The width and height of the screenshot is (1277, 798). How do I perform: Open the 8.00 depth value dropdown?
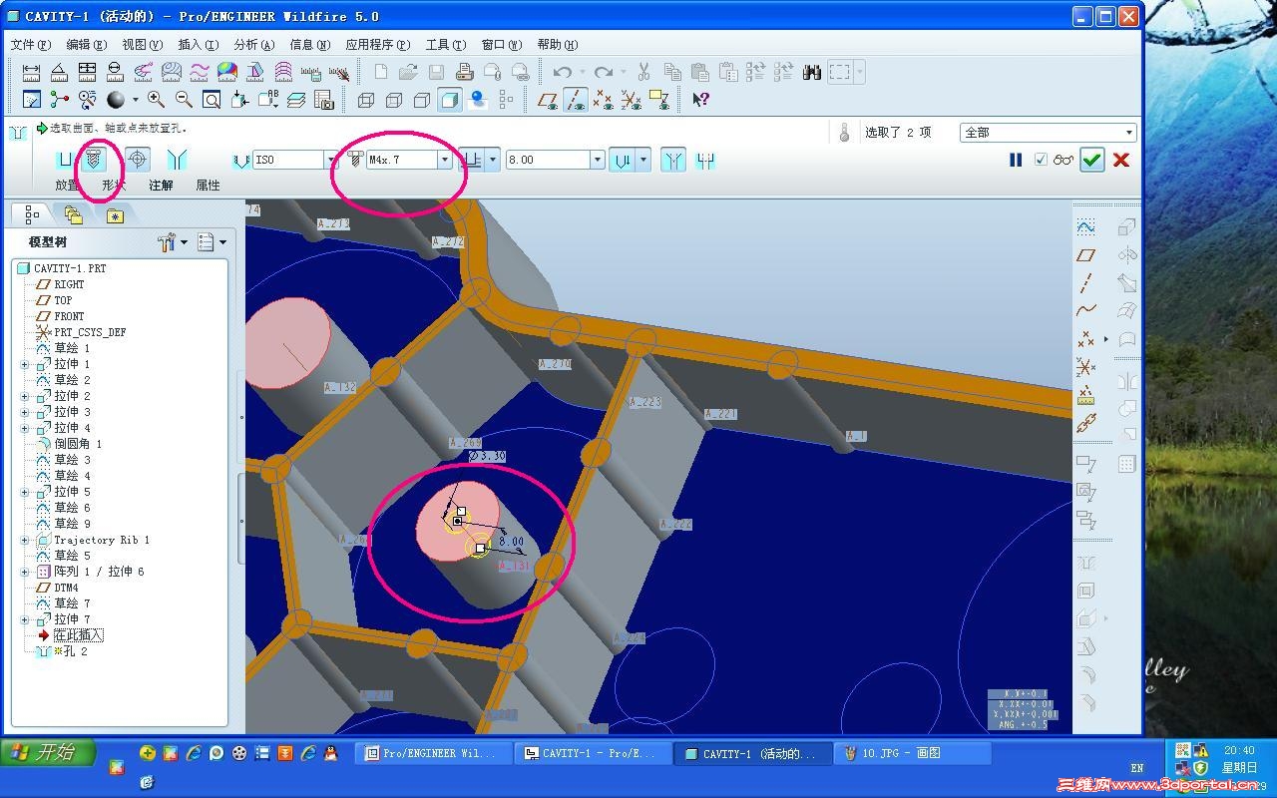[x=597, y=160]
